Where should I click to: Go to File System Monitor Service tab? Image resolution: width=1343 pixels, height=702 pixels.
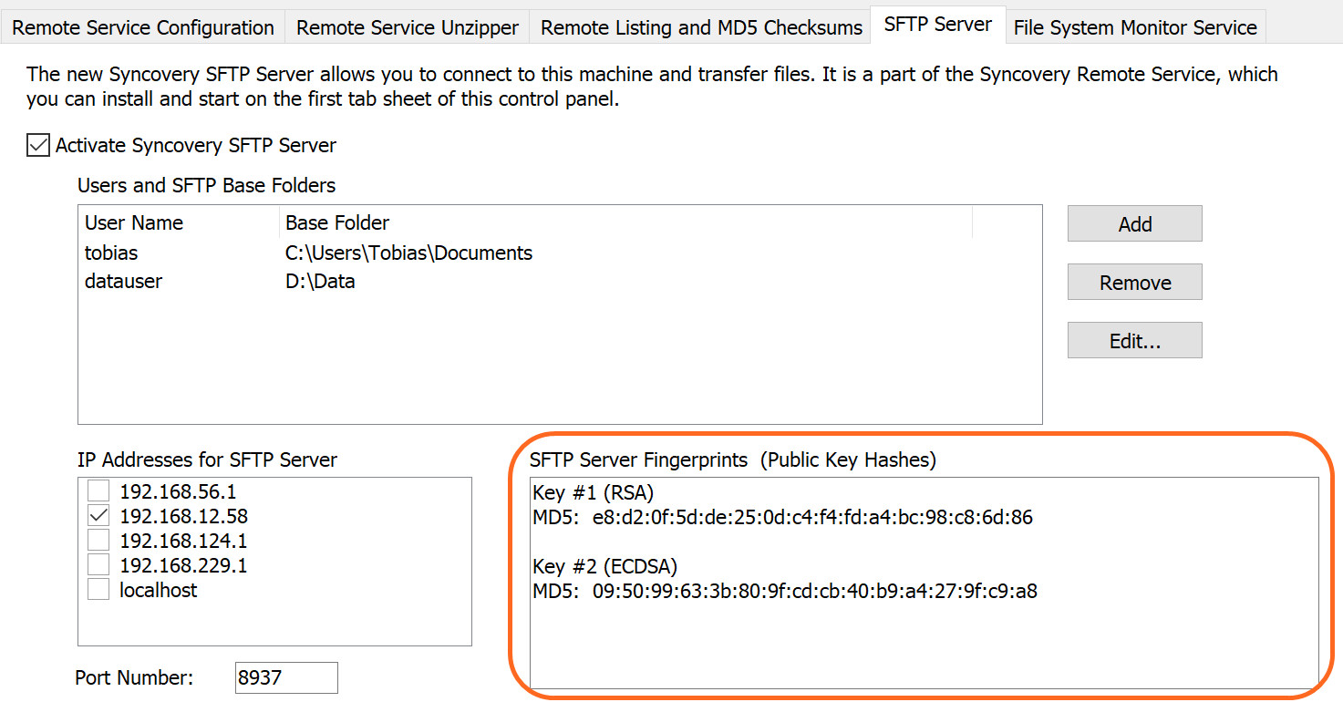point(1135,28)
